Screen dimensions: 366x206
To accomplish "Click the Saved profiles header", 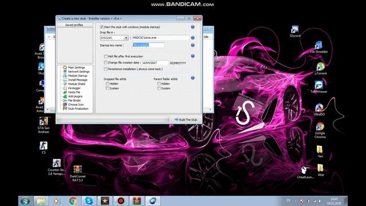I will point(74,25).
